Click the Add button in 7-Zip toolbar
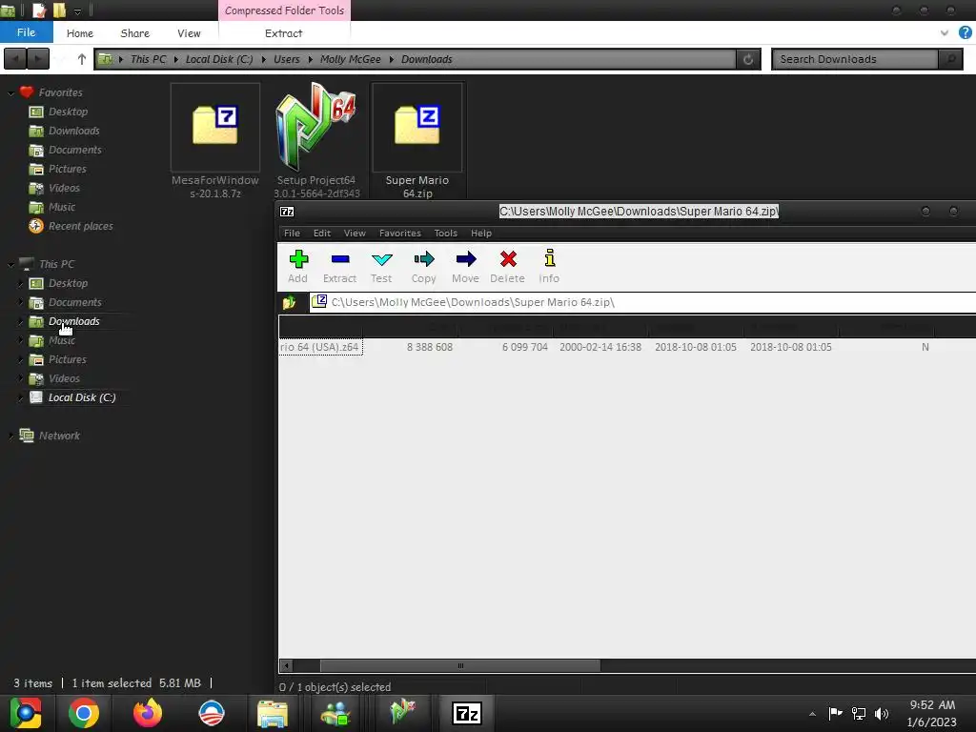The image size is (976, 732). 298,267
